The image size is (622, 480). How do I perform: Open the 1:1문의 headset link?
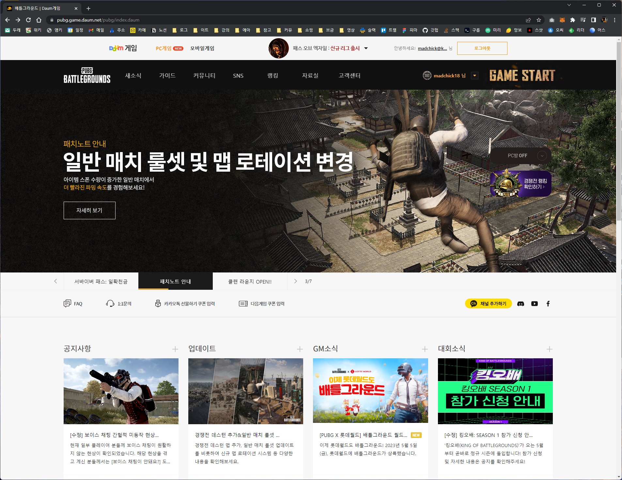point(118,304)
